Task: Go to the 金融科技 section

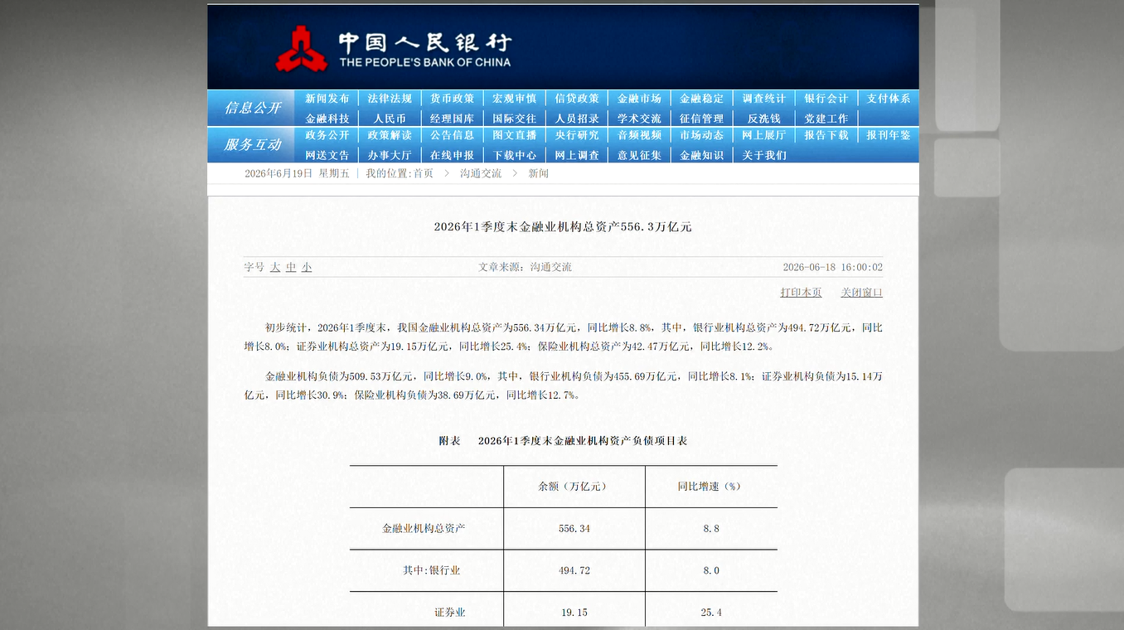Action: click(x=327, y=119)
